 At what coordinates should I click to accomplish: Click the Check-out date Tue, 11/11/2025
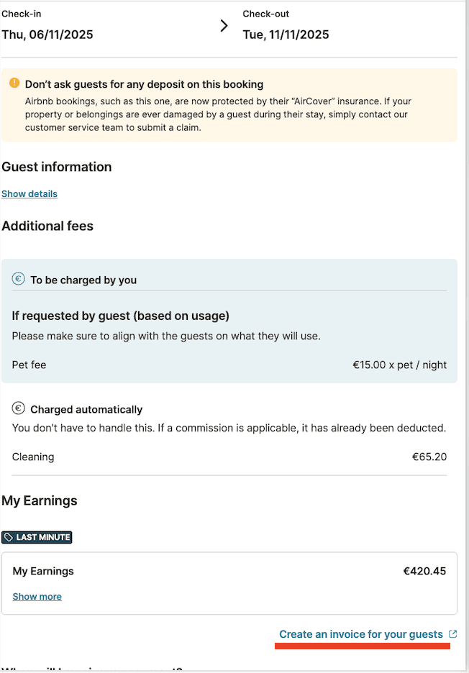[x=286, y=35]
